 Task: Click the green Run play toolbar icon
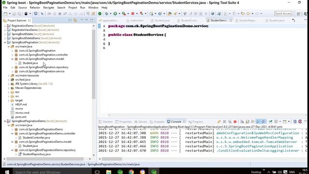click(x=115, y=14)
